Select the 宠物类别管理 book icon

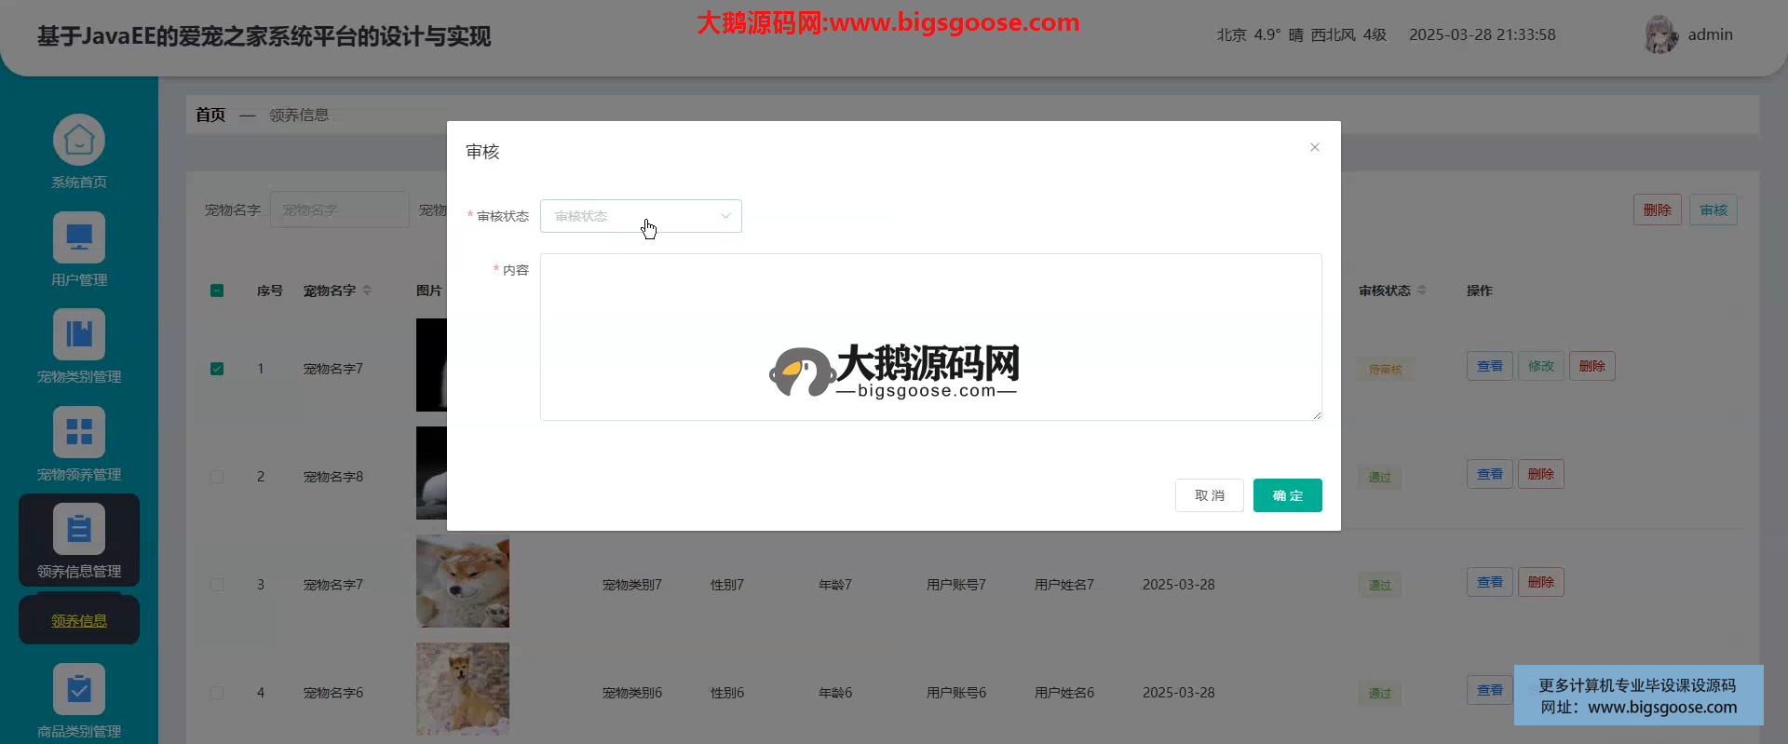click(79, 335)
